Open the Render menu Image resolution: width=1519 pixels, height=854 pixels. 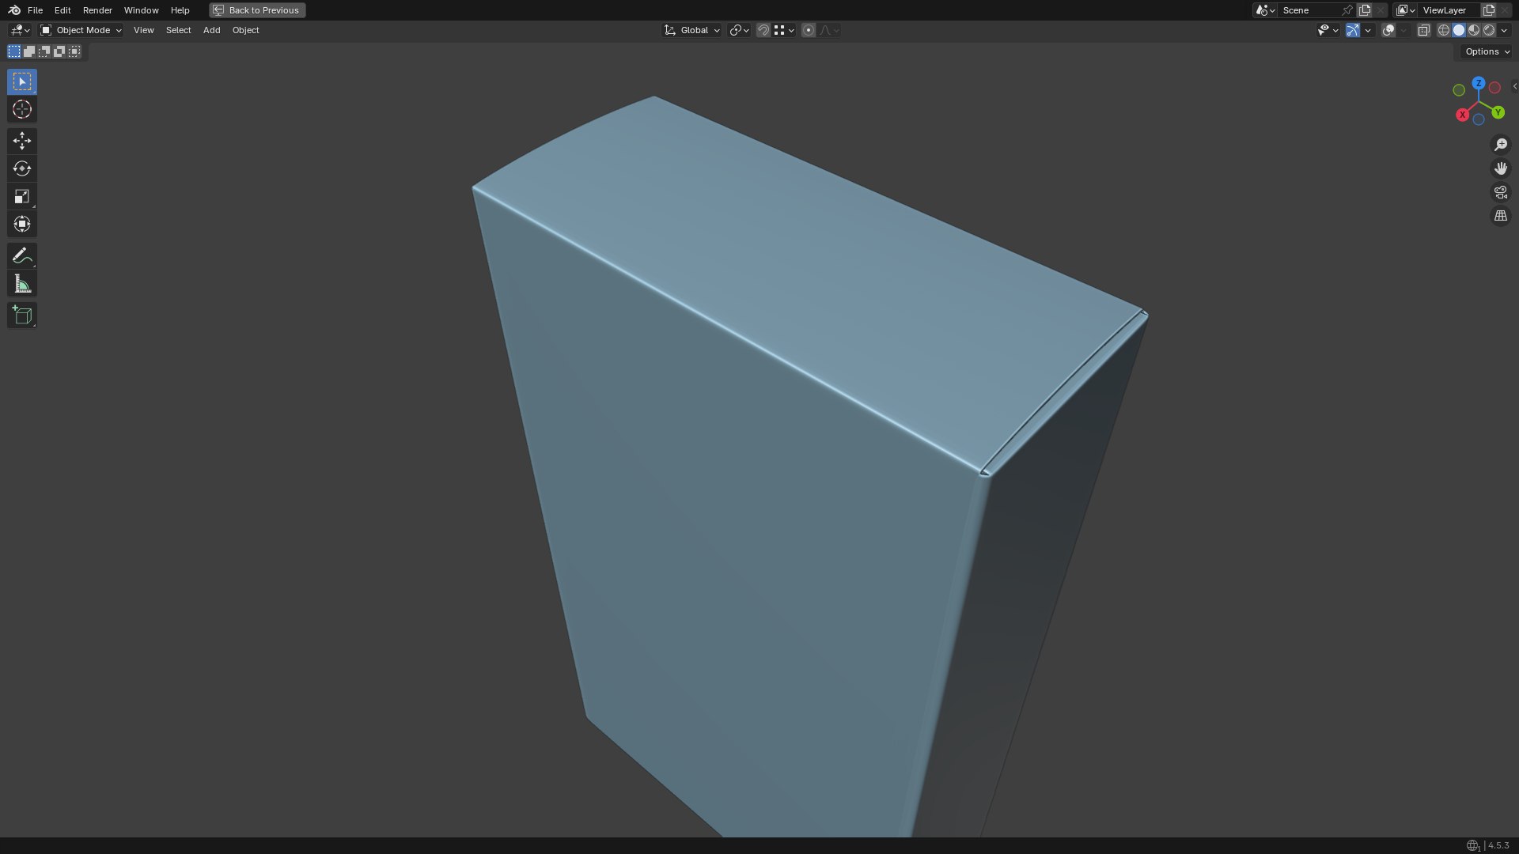pyautogui.click(x=97, y=10)
